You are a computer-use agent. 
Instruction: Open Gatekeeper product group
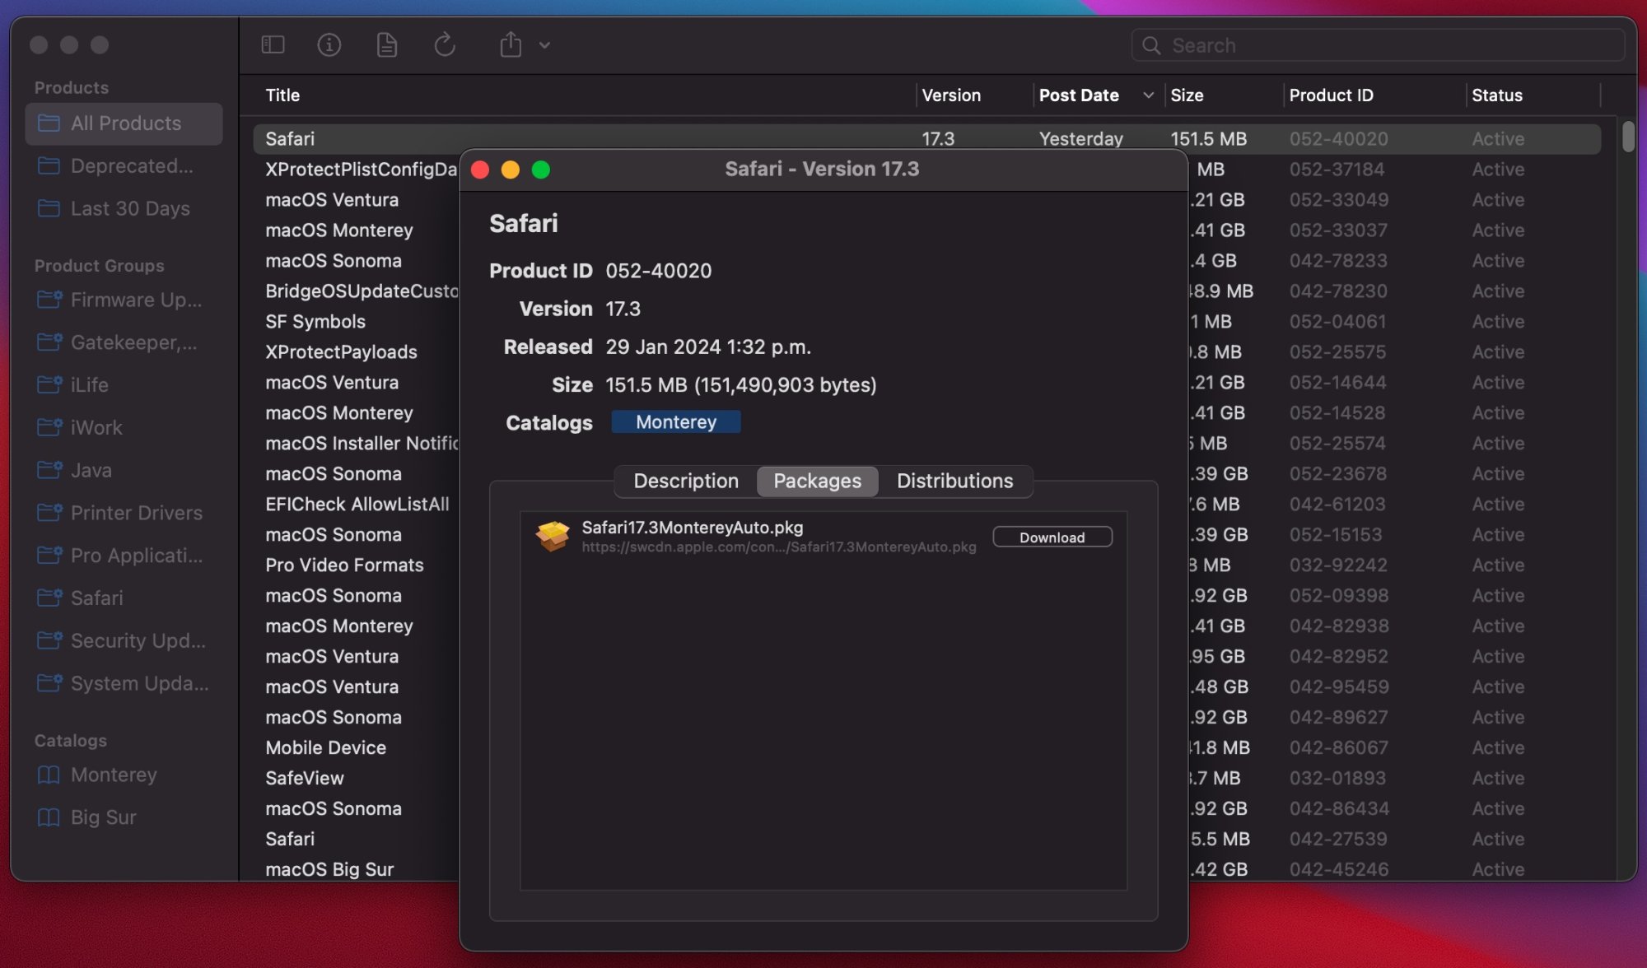click(124, 343)
